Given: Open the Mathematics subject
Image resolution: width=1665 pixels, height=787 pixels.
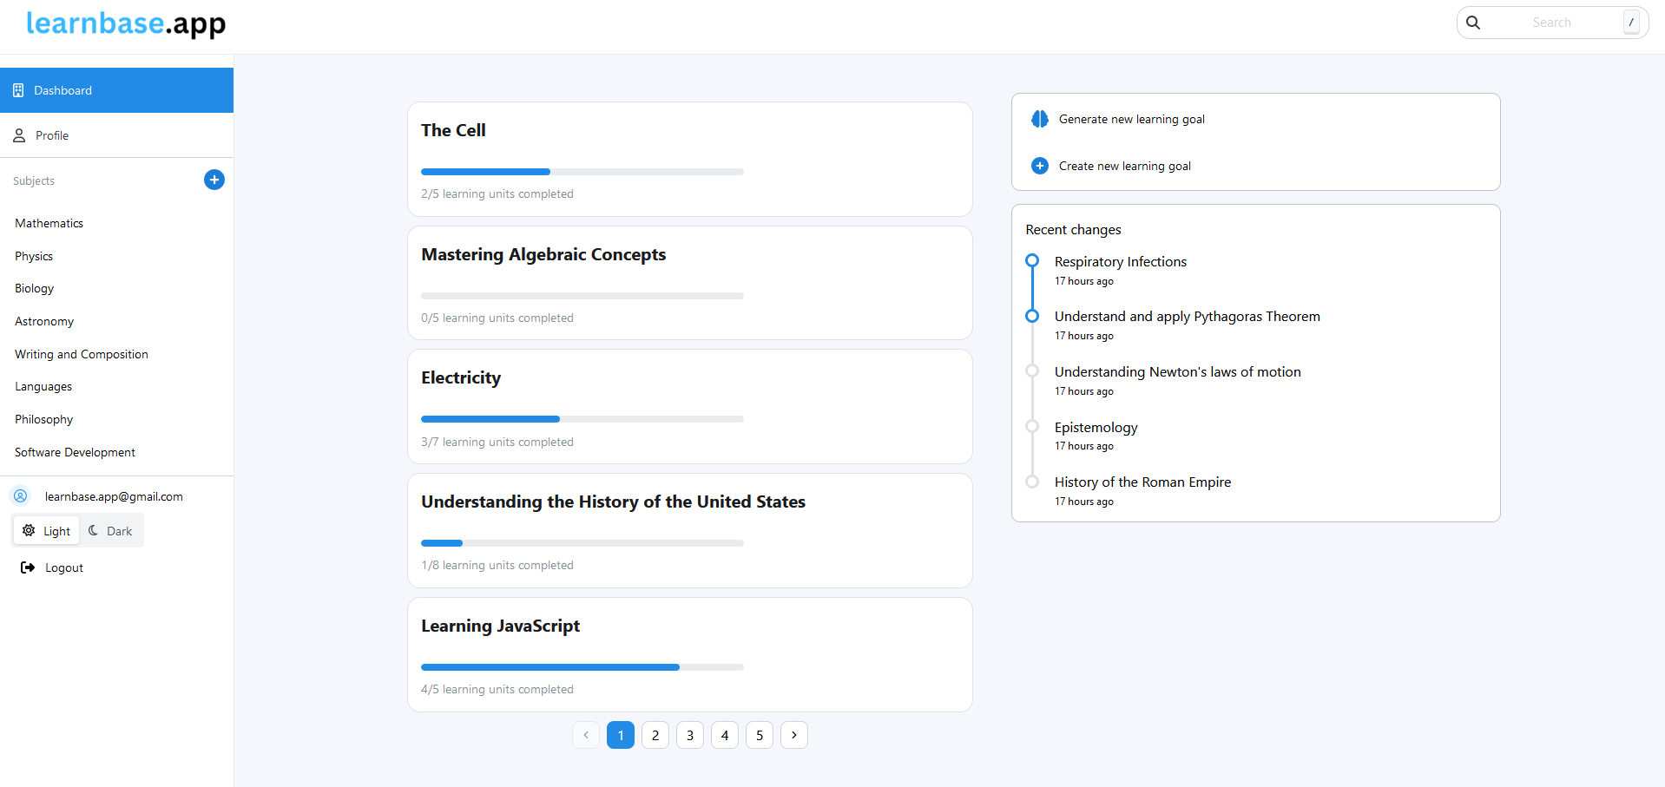Looking at the screenshot, I should [49, 223].
